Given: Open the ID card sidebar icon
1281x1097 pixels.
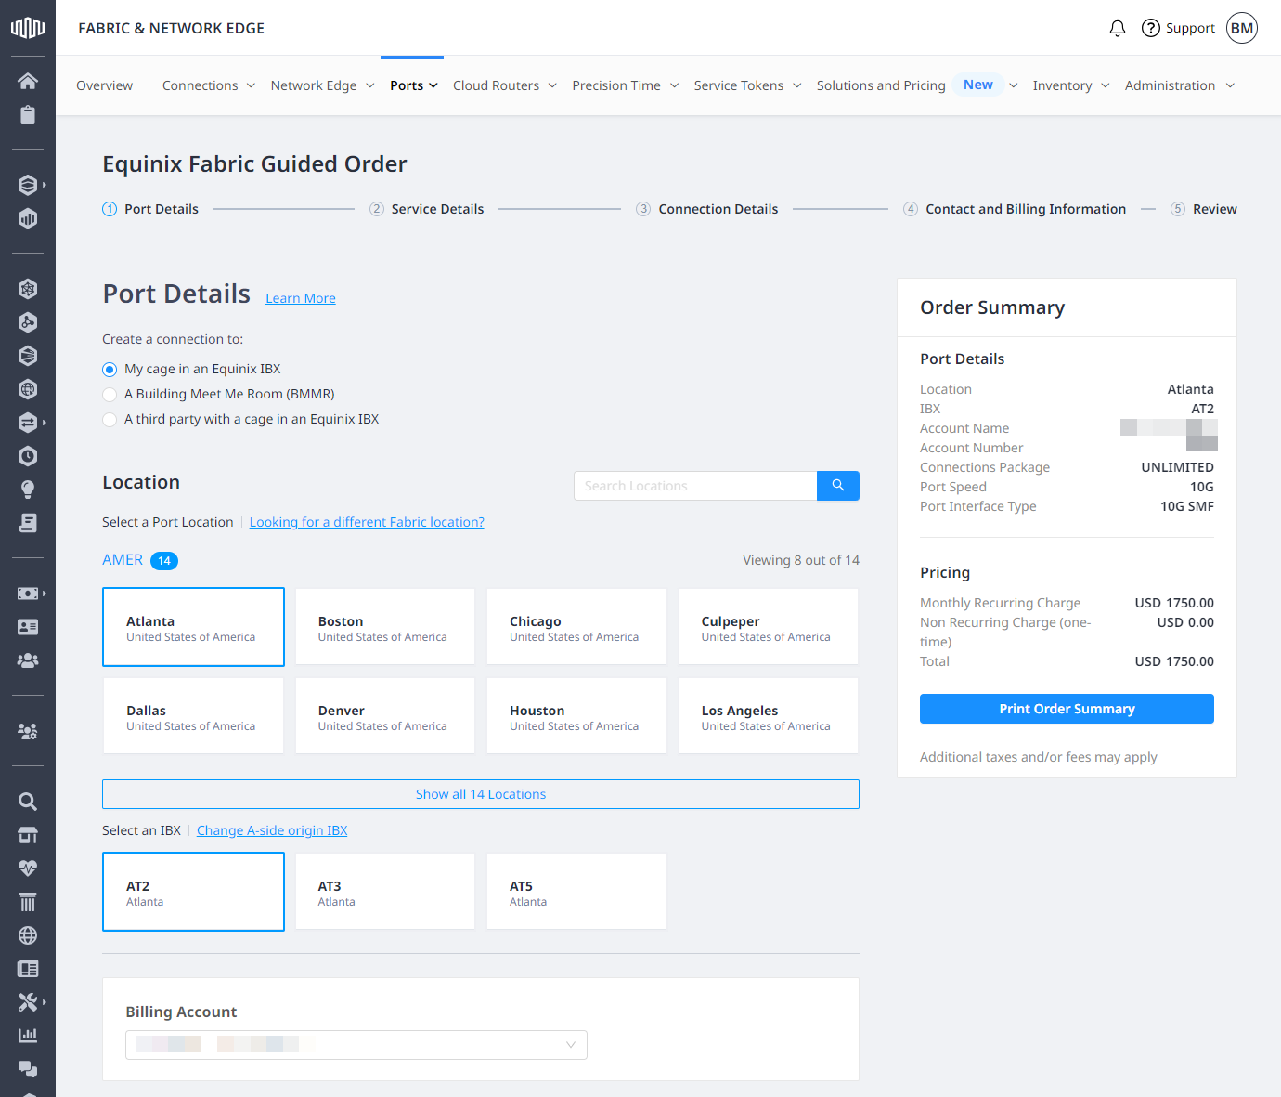Looking at the screenshot, I should (28, 627).
